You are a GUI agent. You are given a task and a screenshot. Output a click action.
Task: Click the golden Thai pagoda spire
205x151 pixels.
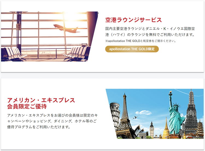[x=166, y=128]
